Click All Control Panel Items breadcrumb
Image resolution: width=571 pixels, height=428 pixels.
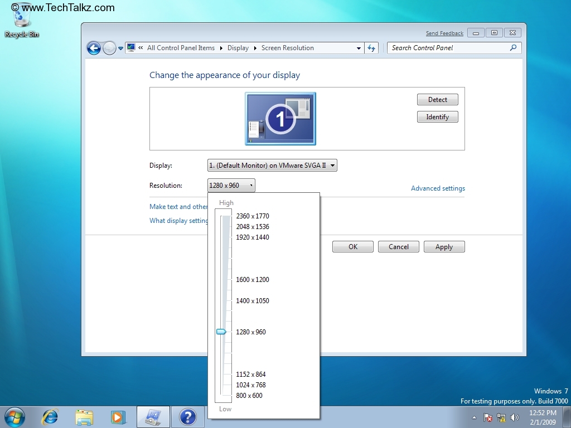[x=181, y=48]
